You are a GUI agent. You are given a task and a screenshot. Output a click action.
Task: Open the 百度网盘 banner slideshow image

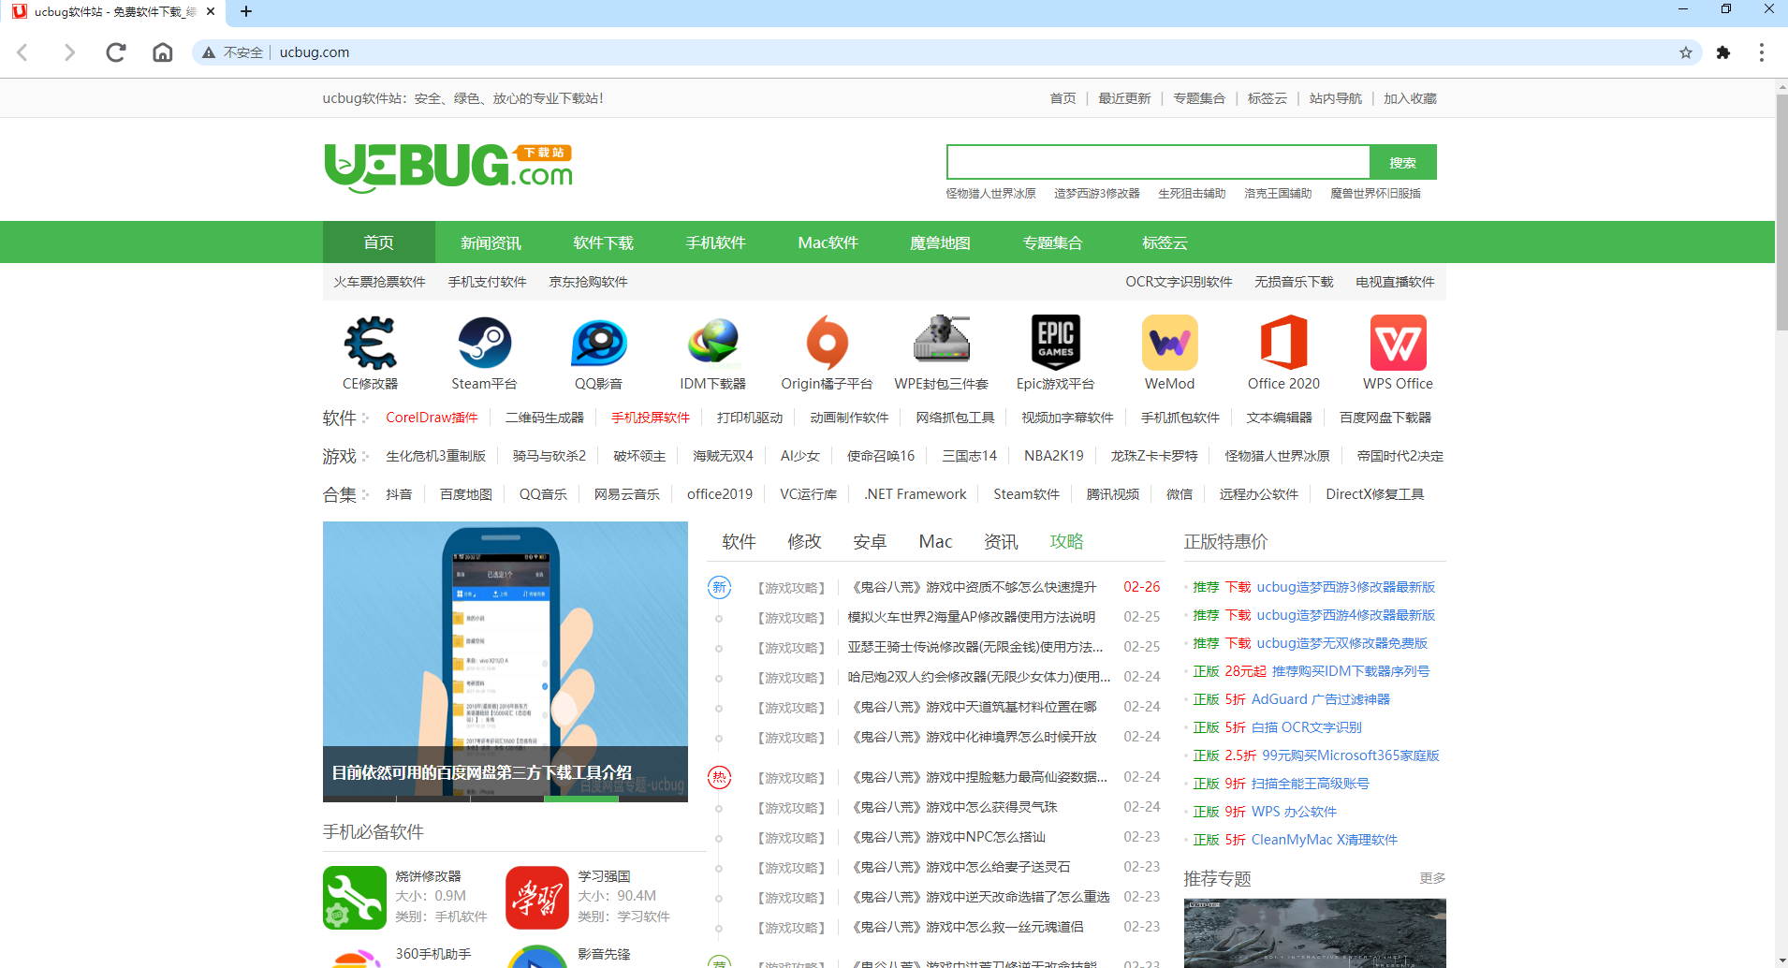click(x=506, y=661)
